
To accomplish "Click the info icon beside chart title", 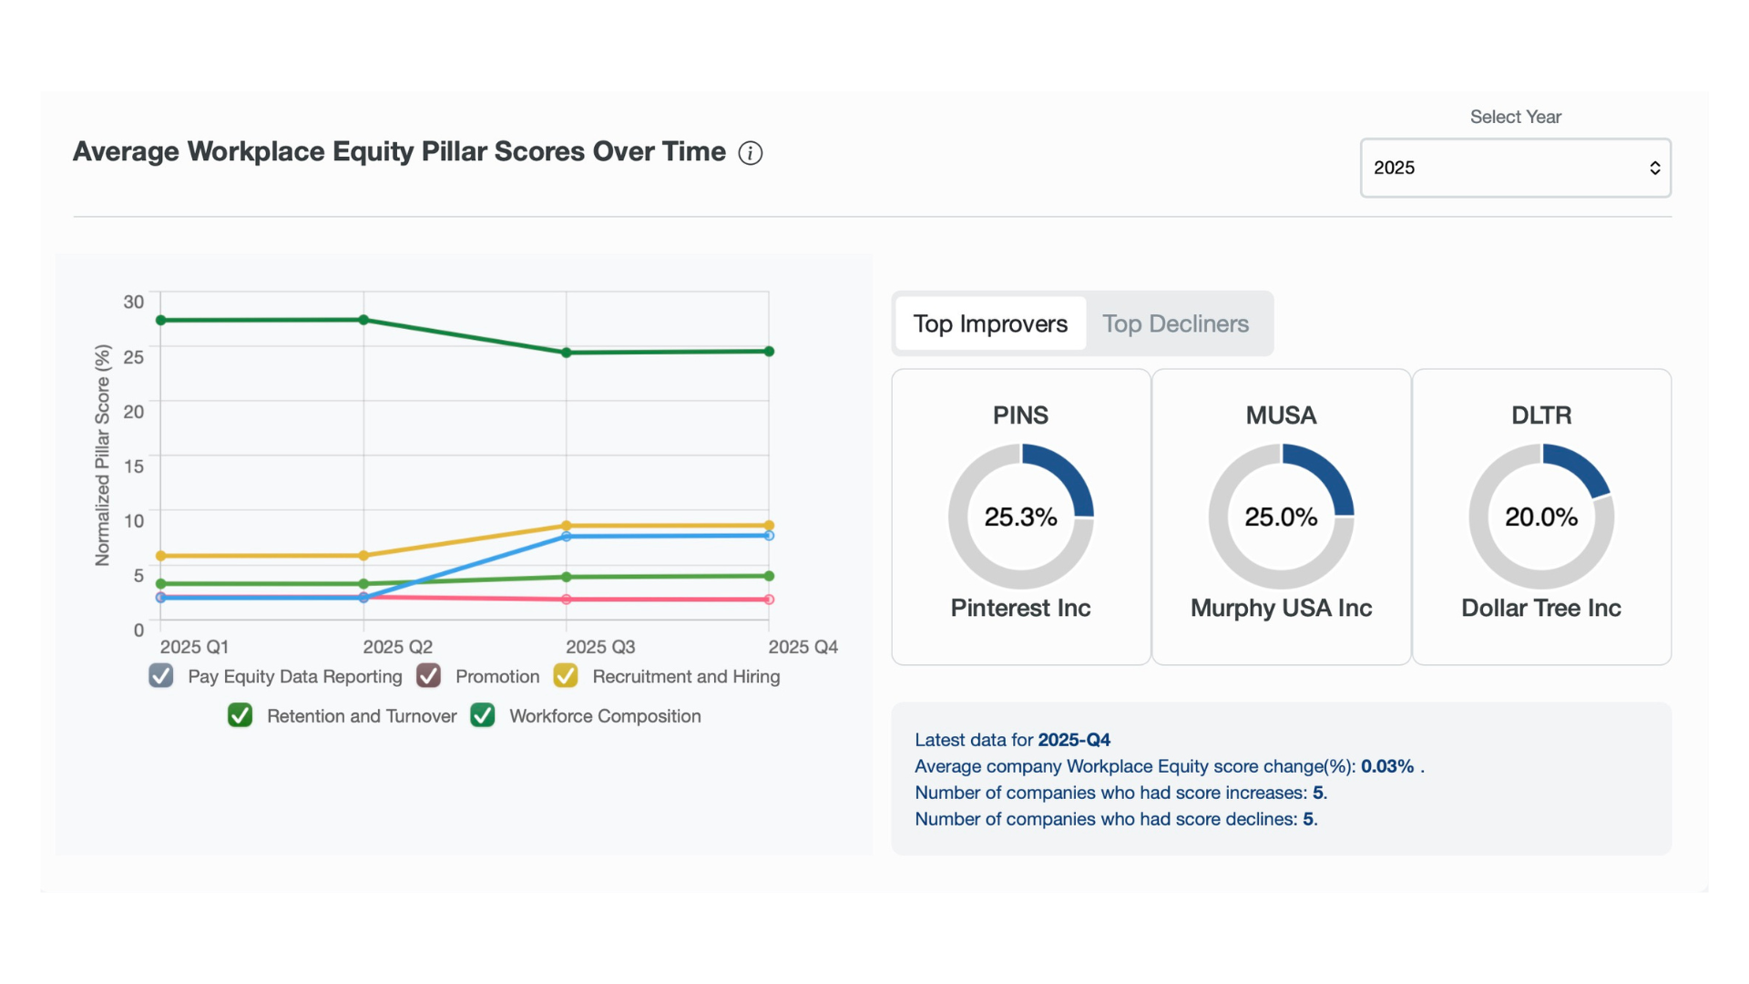I will tap(750, 153).
